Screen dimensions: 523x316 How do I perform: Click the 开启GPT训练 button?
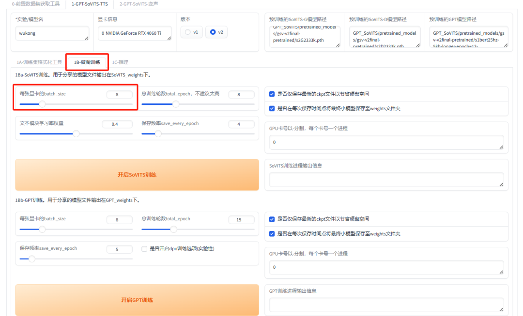(137, 300)
